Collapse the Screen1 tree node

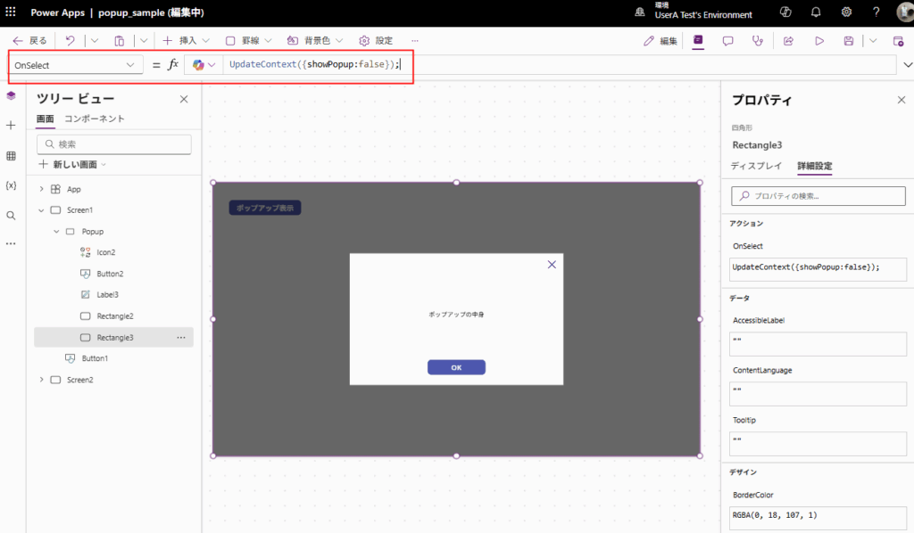pyautogui.click(x=41, y=210)
